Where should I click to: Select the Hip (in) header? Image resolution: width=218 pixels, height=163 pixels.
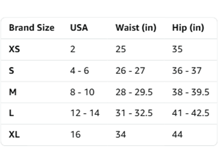tap(188, 28)
